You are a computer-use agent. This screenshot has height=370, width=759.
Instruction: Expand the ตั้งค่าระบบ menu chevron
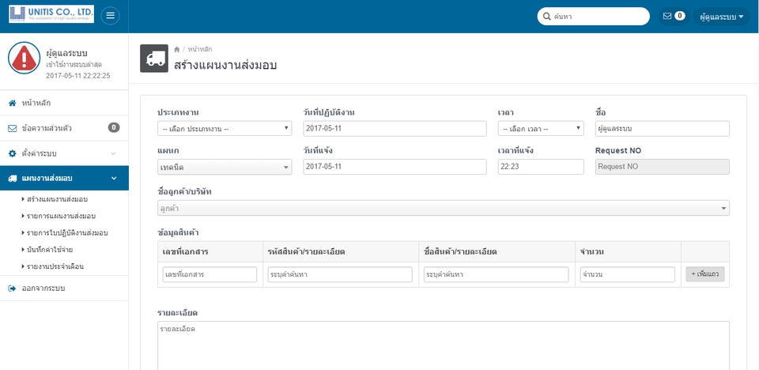[x=113, y=153]
